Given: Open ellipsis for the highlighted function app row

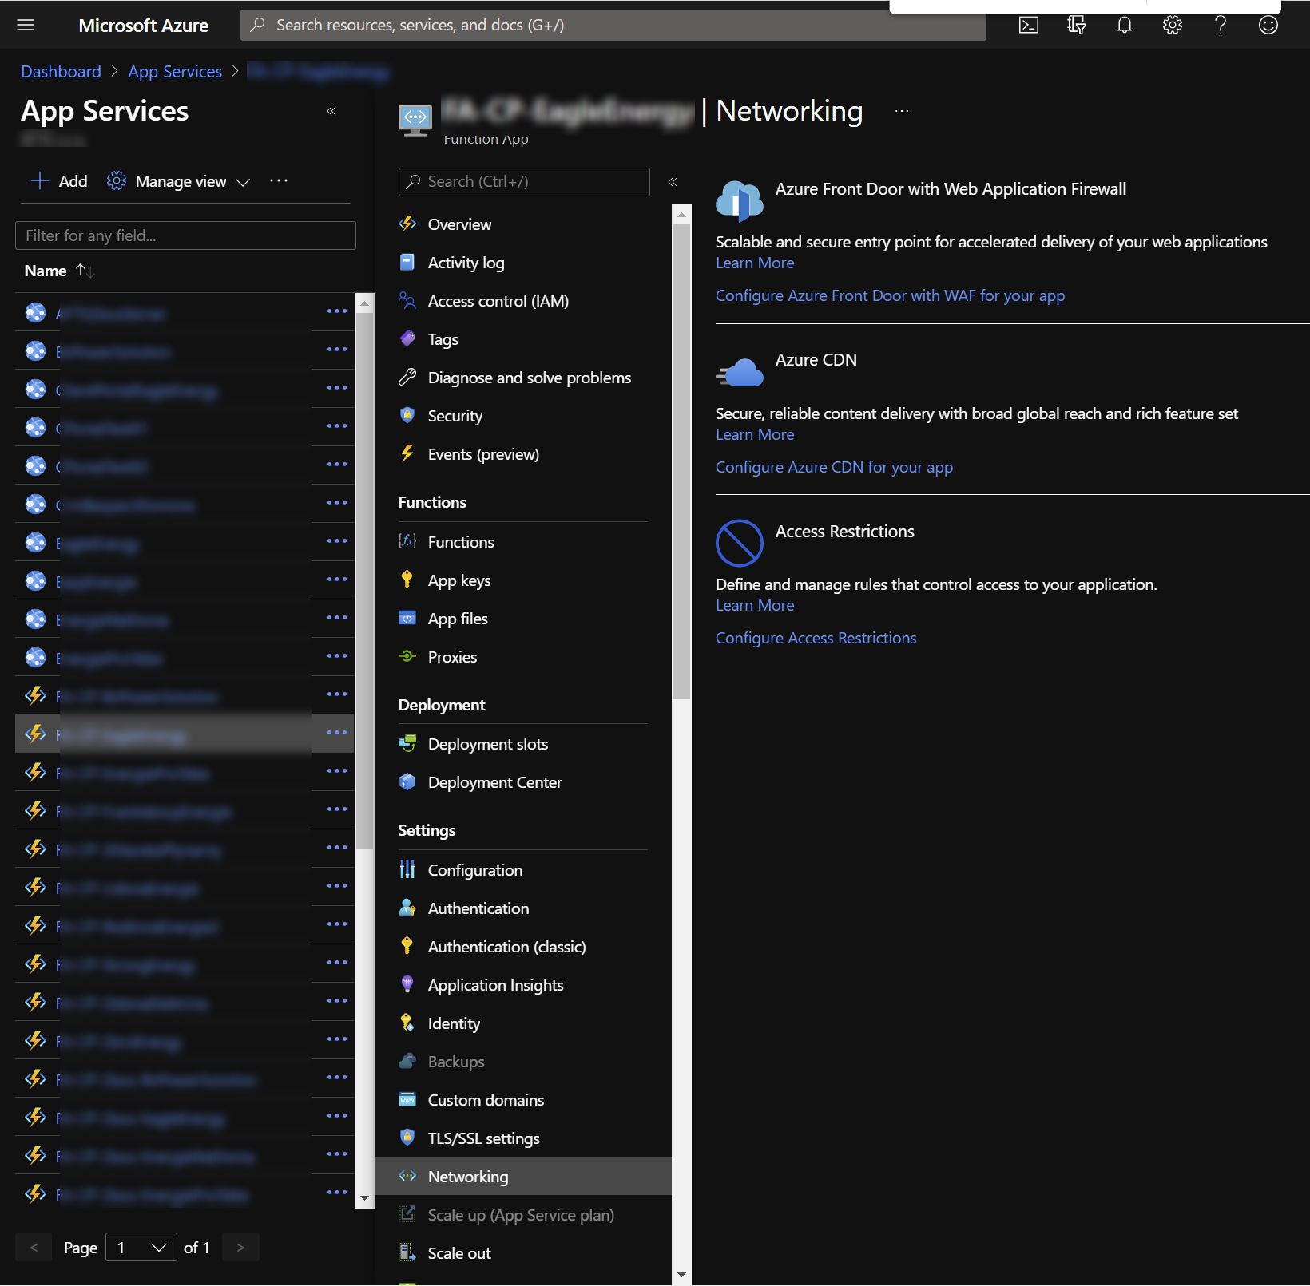Looking at the screenshot, I should [x=336, y=733].
